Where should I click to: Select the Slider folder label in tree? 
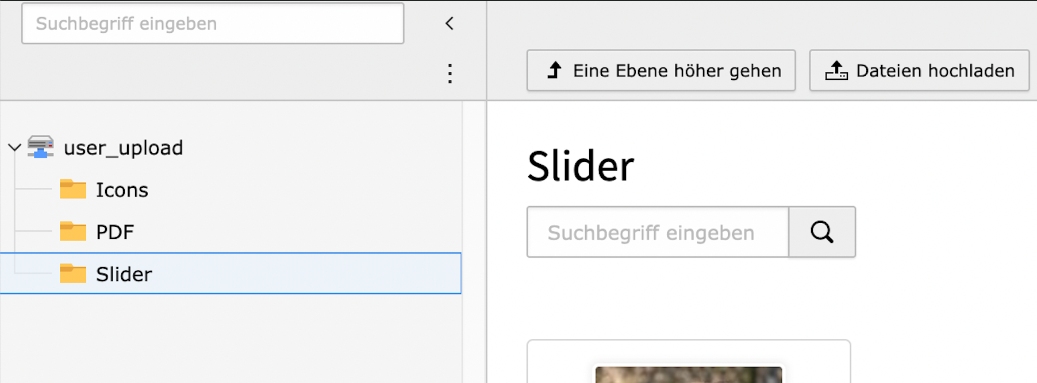[x=124, y=274]
